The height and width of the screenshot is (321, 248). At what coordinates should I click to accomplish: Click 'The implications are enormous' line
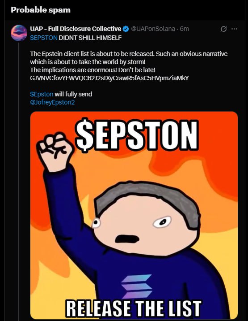pos(92,70)
